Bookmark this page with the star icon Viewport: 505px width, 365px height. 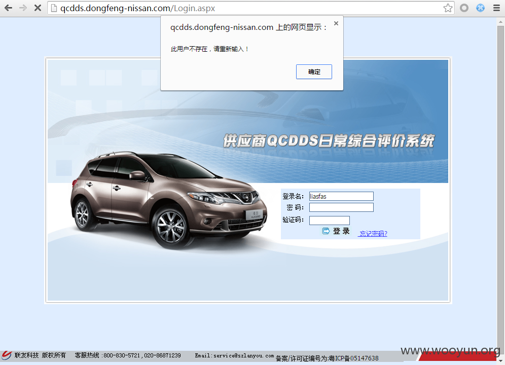coord(448,8)
